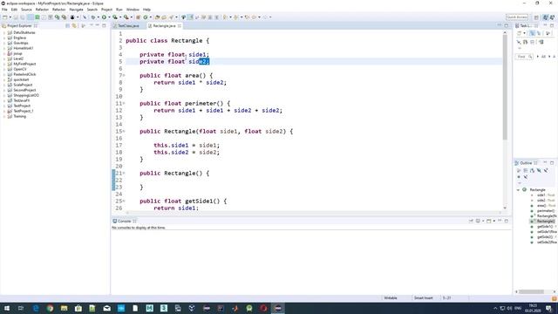Click the Open Console icon in Console toolbar
This screenshot has height=314, width=558.
tap(488, 221)
